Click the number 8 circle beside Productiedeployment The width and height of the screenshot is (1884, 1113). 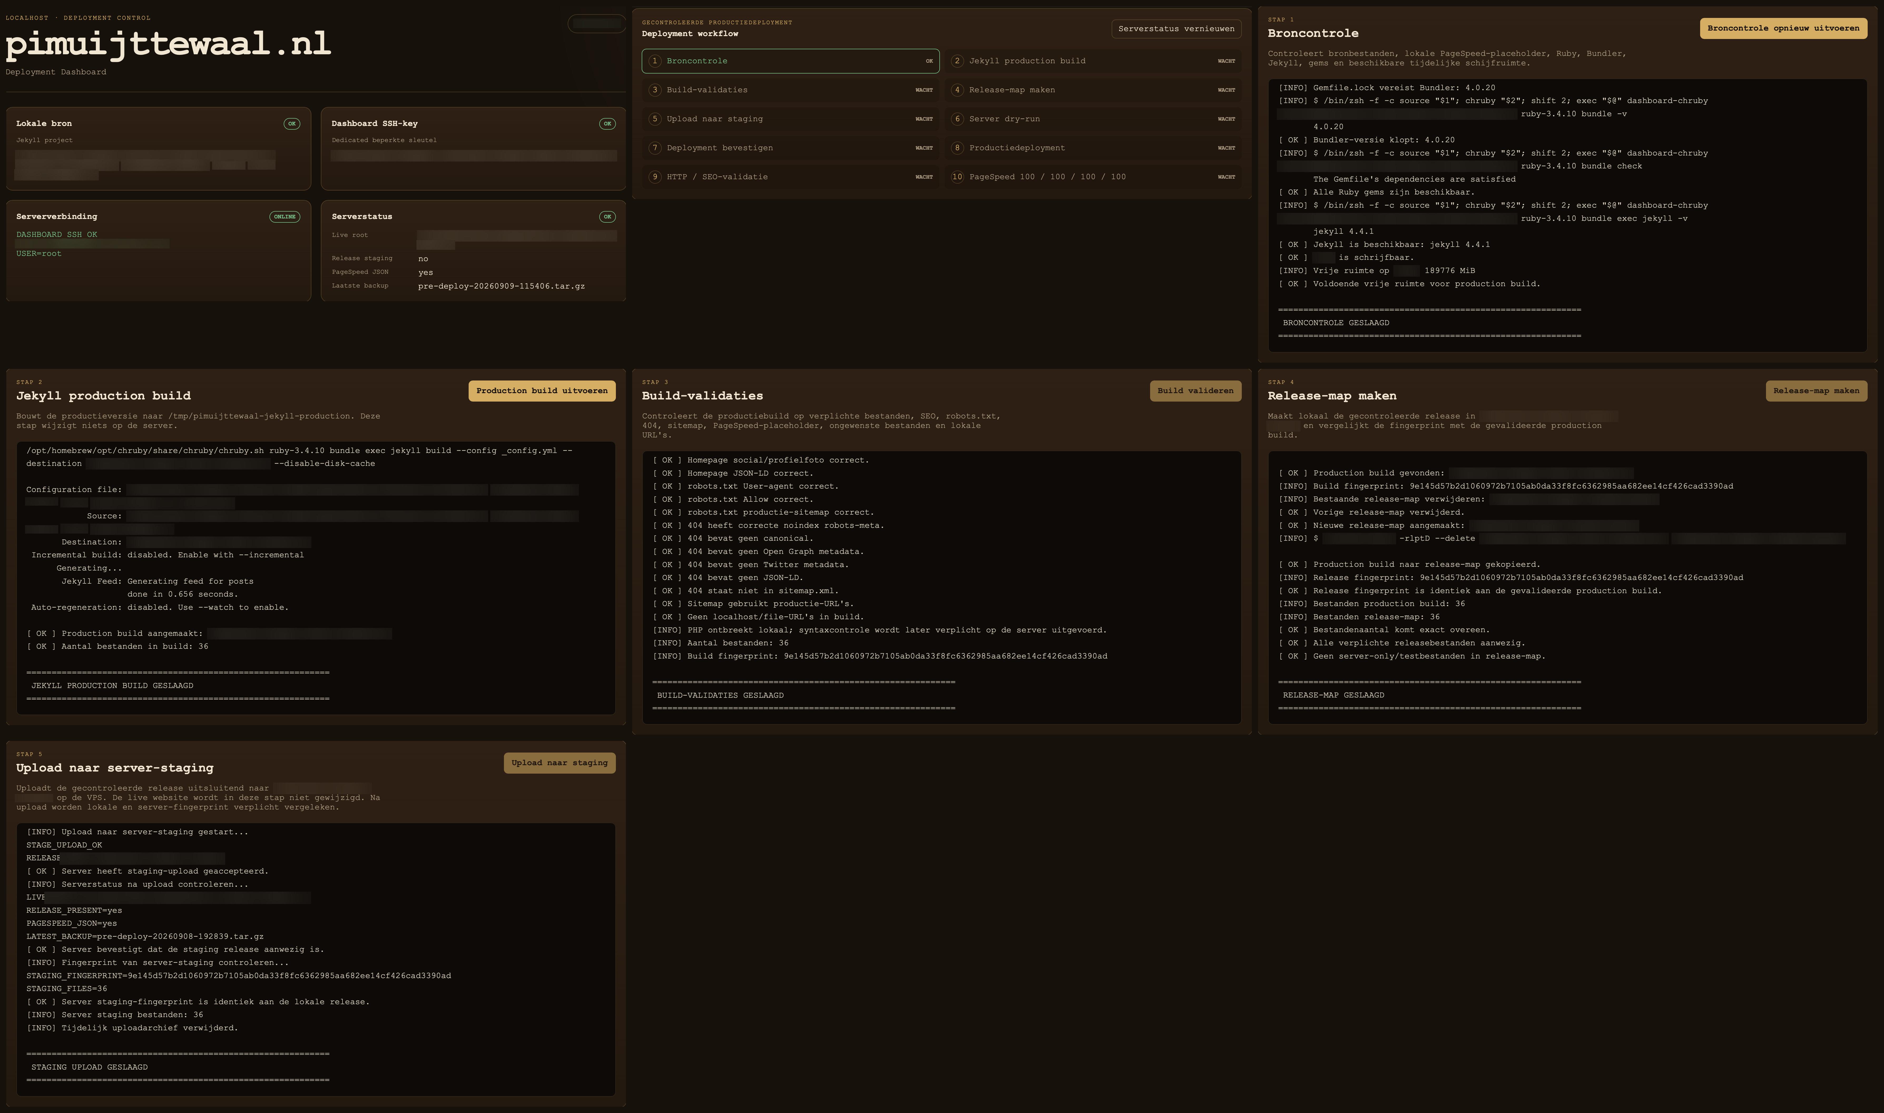tap(957, 148)
